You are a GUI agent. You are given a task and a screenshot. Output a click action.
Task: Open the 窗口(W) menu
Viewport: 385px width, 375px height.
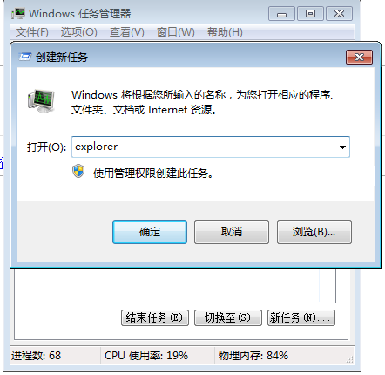pyautogui.click(x=176, y=32)
